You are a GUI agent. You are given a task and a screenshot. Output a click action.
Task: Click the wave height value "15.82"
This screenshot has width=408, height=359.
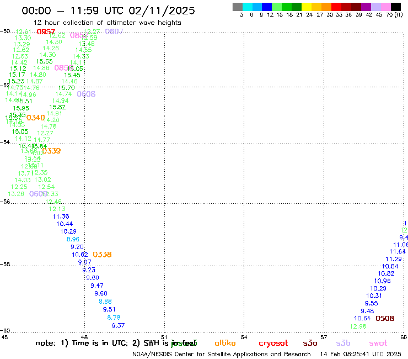(x=57, y=107)
